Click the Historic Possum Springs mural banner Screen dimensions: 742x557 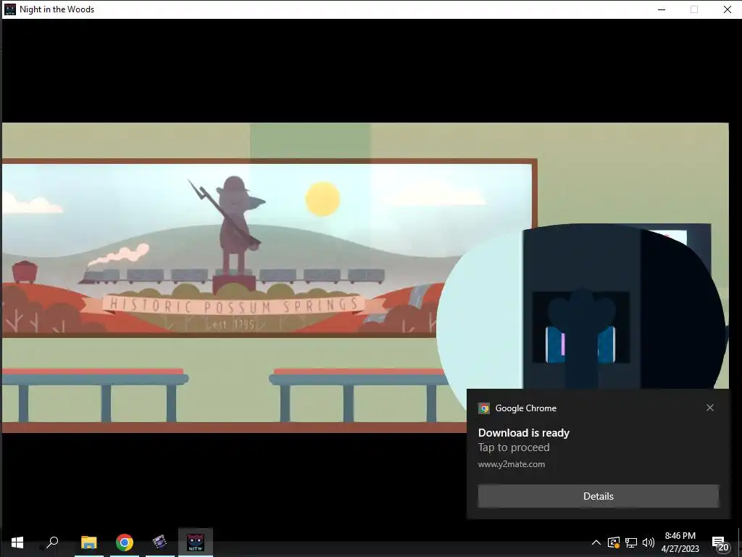[x=234, y=305]
